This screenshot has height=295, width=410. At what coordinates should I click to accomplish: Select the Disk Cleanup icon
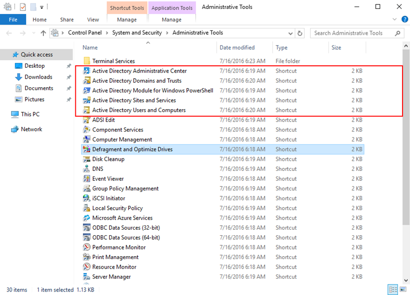pos(87,159)
